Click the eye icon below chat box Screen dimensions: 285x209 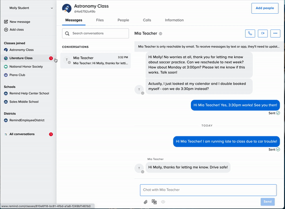click(163, 202)
